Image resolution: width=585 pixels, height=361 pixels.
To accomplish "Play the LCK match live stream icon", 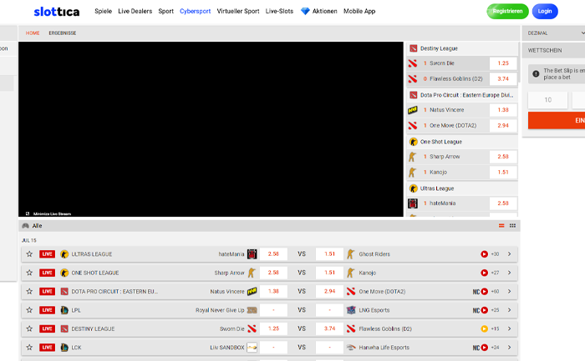I will [x=484, y=347].
